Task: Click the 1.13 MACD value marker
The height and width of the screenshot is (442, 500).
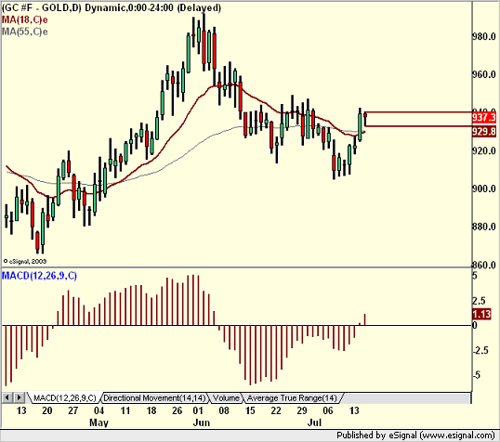Action: pyautogui.click(x=481, y=314)
